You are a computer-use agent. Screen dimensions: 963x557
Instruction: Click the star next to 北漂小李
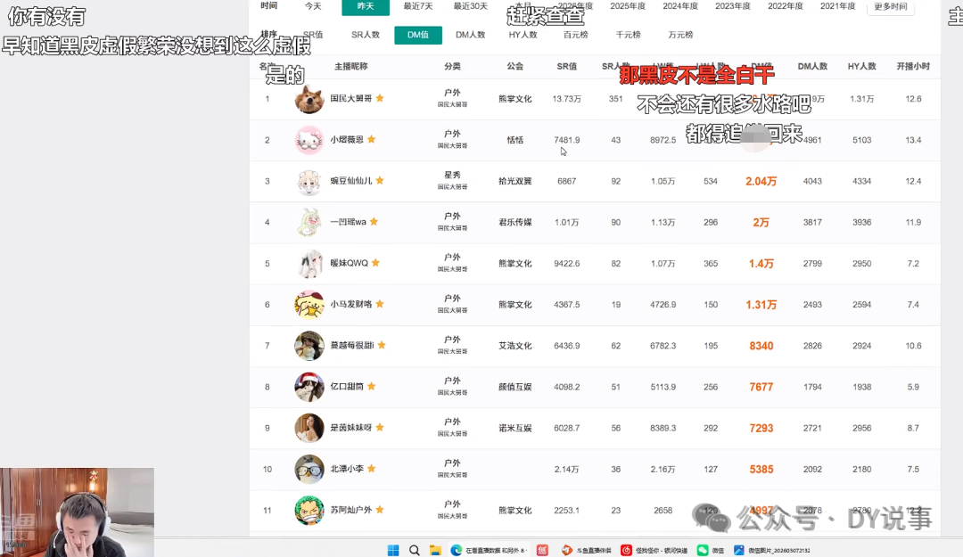coord(372,469)
